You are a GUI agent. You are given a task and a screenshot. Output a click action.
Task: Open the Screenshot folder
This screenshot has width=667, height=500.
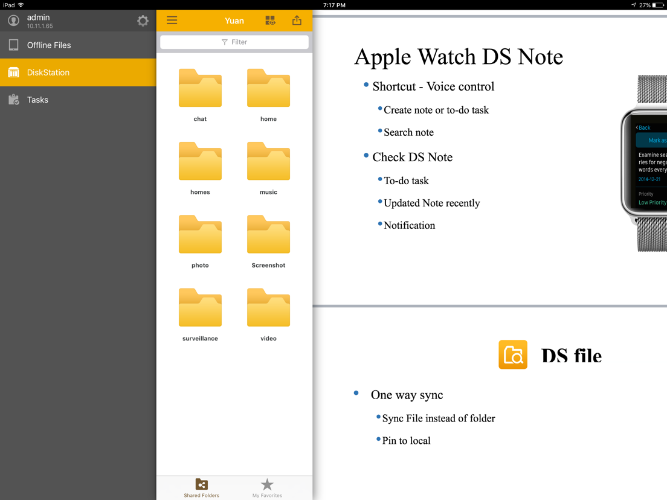click(268, 234)
